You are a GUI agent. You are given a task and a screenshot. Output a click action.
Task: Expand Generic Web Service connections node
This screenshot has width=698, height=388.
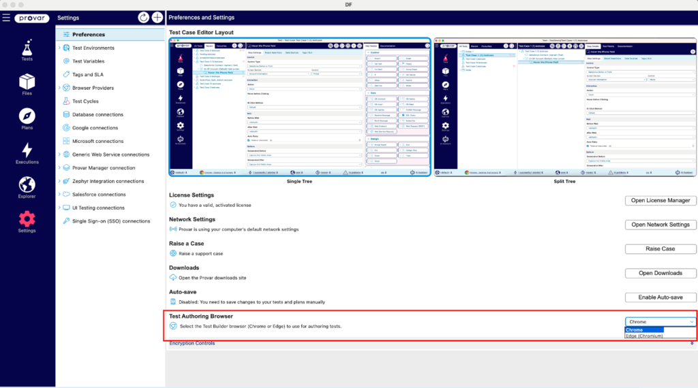59,155
